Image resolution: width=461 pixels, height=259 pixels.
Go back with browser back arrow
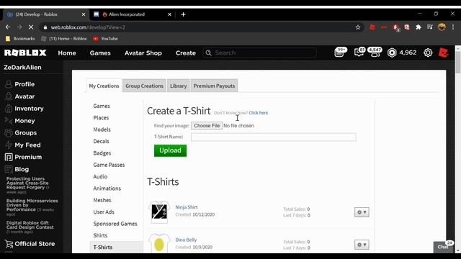8,27
